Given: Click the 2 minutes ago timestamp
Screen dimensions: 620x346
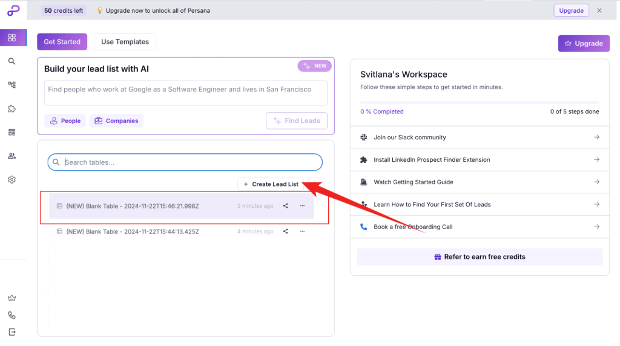Looking at the screenshot, I should 256,206.
